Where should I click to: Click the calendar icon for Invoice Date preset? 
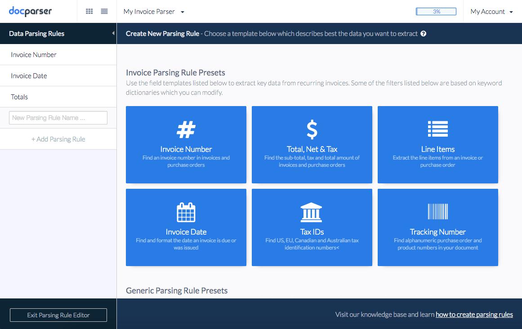coord(186,212)
